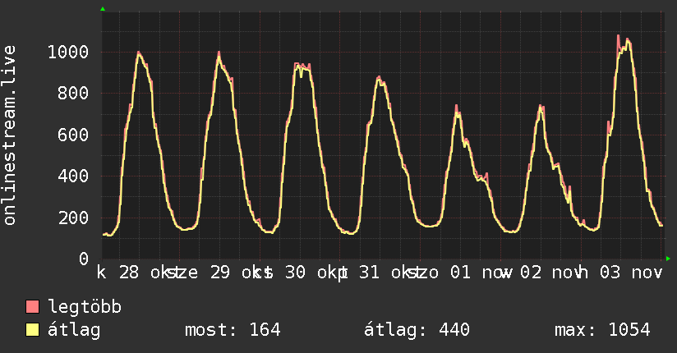Click the yellow átlag legend swatch
This screenshot has width=677, height=353.
(x=32, y=330)
